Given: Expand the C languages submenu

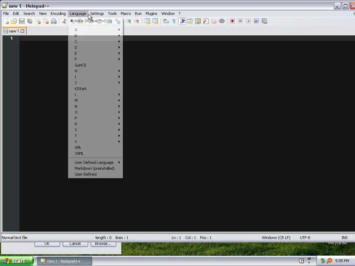Looking at the screenshot, I should click(x=96, y=42).
